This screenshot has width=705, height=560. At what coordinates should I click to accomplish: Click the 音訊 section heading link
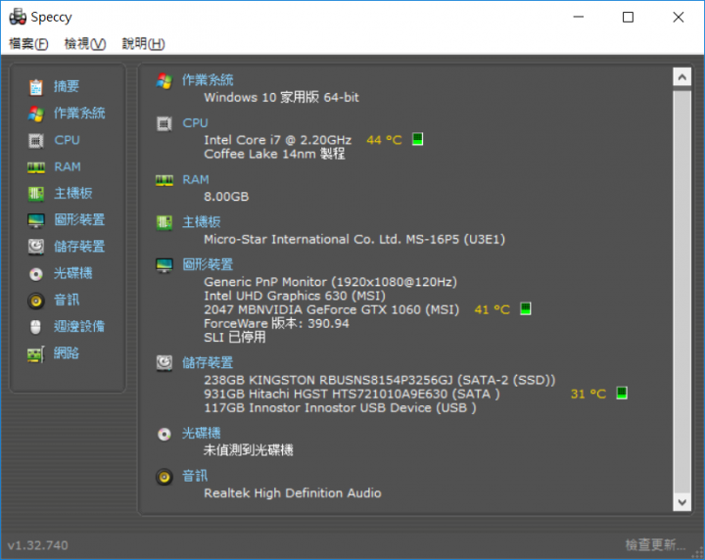[195, 476]
